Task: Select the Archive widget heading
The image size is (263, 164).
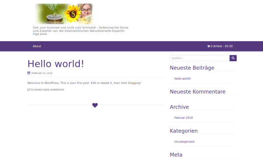Action: pyautogui.click(x=179, y=107)
